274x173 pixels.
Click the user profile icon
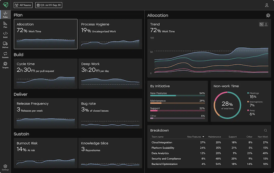267,5
